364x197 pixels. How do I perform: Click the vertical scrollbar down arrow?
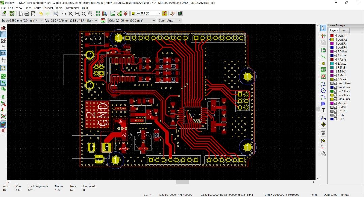(x=317, y=178)
